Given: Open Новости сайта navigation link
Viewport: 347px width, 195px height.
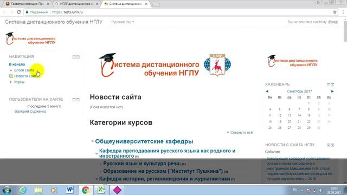Looking at the screenshot, I should click(x=26, y=76).
